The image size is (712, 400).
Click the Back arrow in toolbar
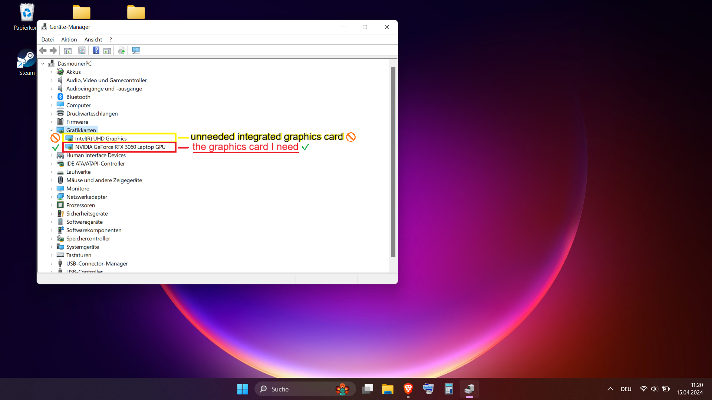43,51
